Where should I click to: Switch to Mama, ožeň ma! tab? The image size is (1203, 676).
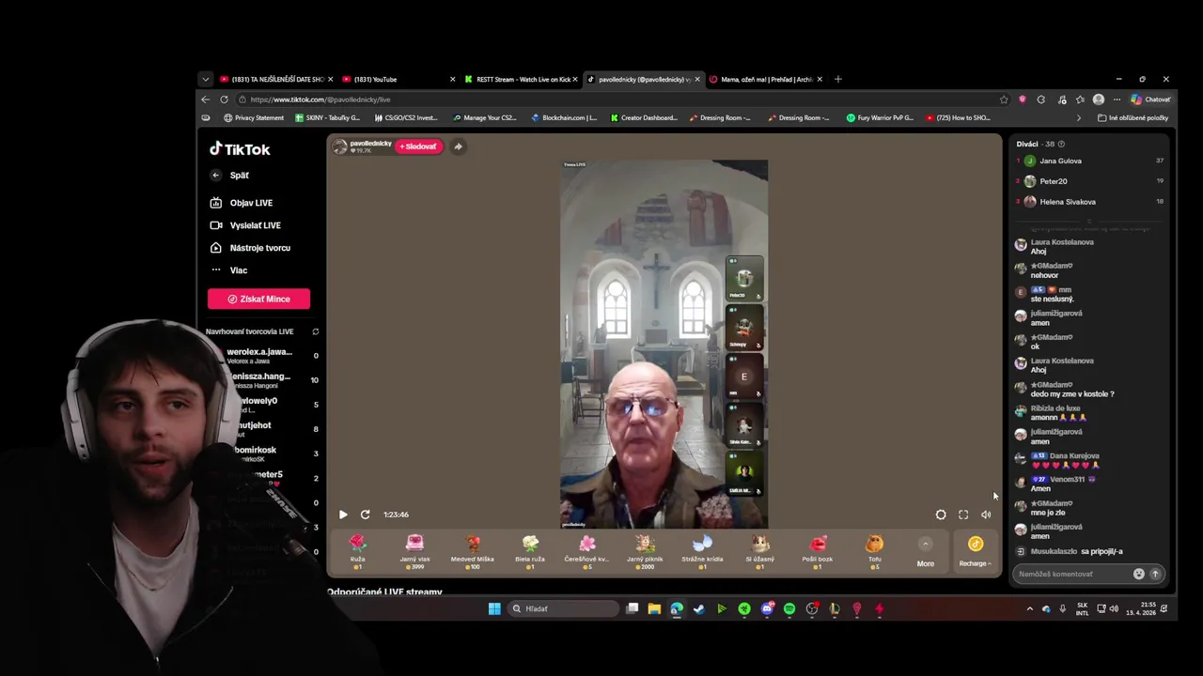(765, 79)
